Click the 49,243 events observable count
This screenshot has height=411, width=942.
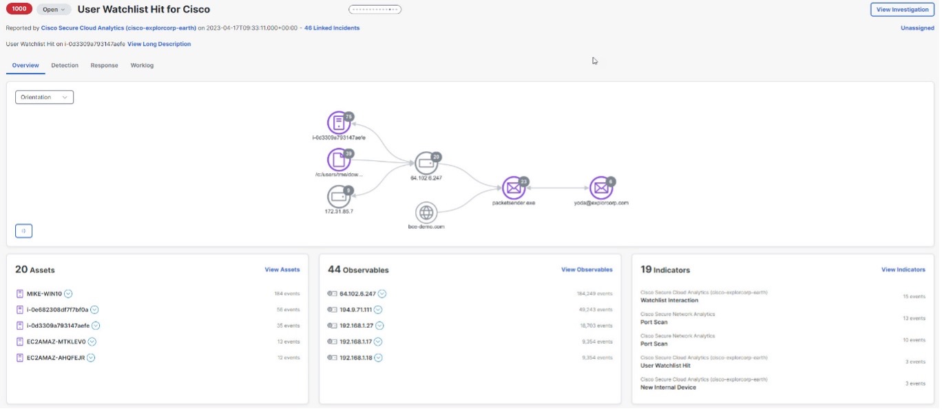click(596, 309)
